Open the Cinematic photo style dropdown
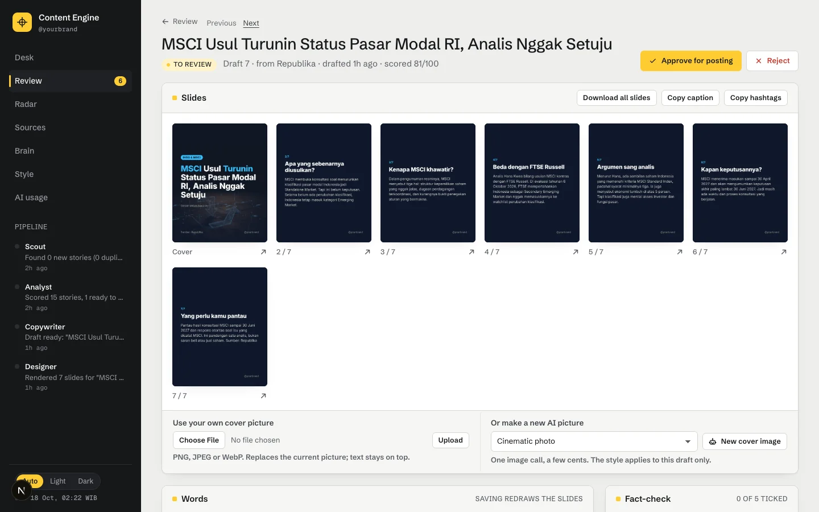 tap(594, 441)
